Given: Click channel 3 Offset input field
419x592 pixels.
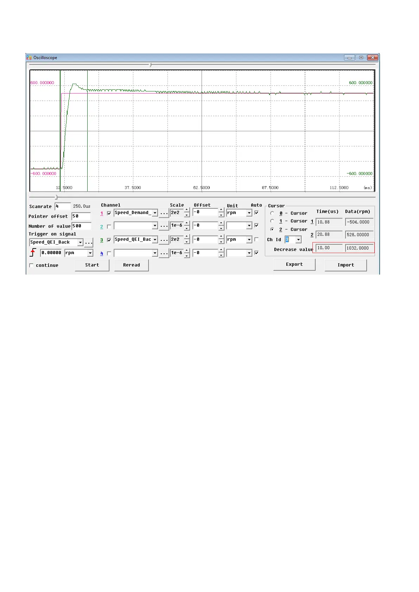Looking at the screenshot, I should (x=205, y=240).
